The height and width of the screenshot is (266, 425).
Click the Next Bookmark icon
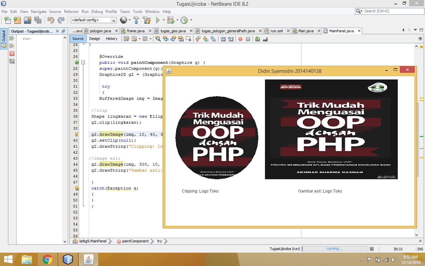pyautogui.click(x=206, y=39)
